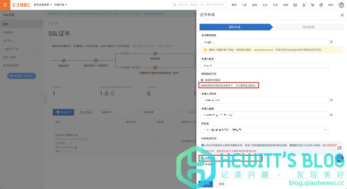
Task: Open the 备案 top menu
Action: coord(254,5)
